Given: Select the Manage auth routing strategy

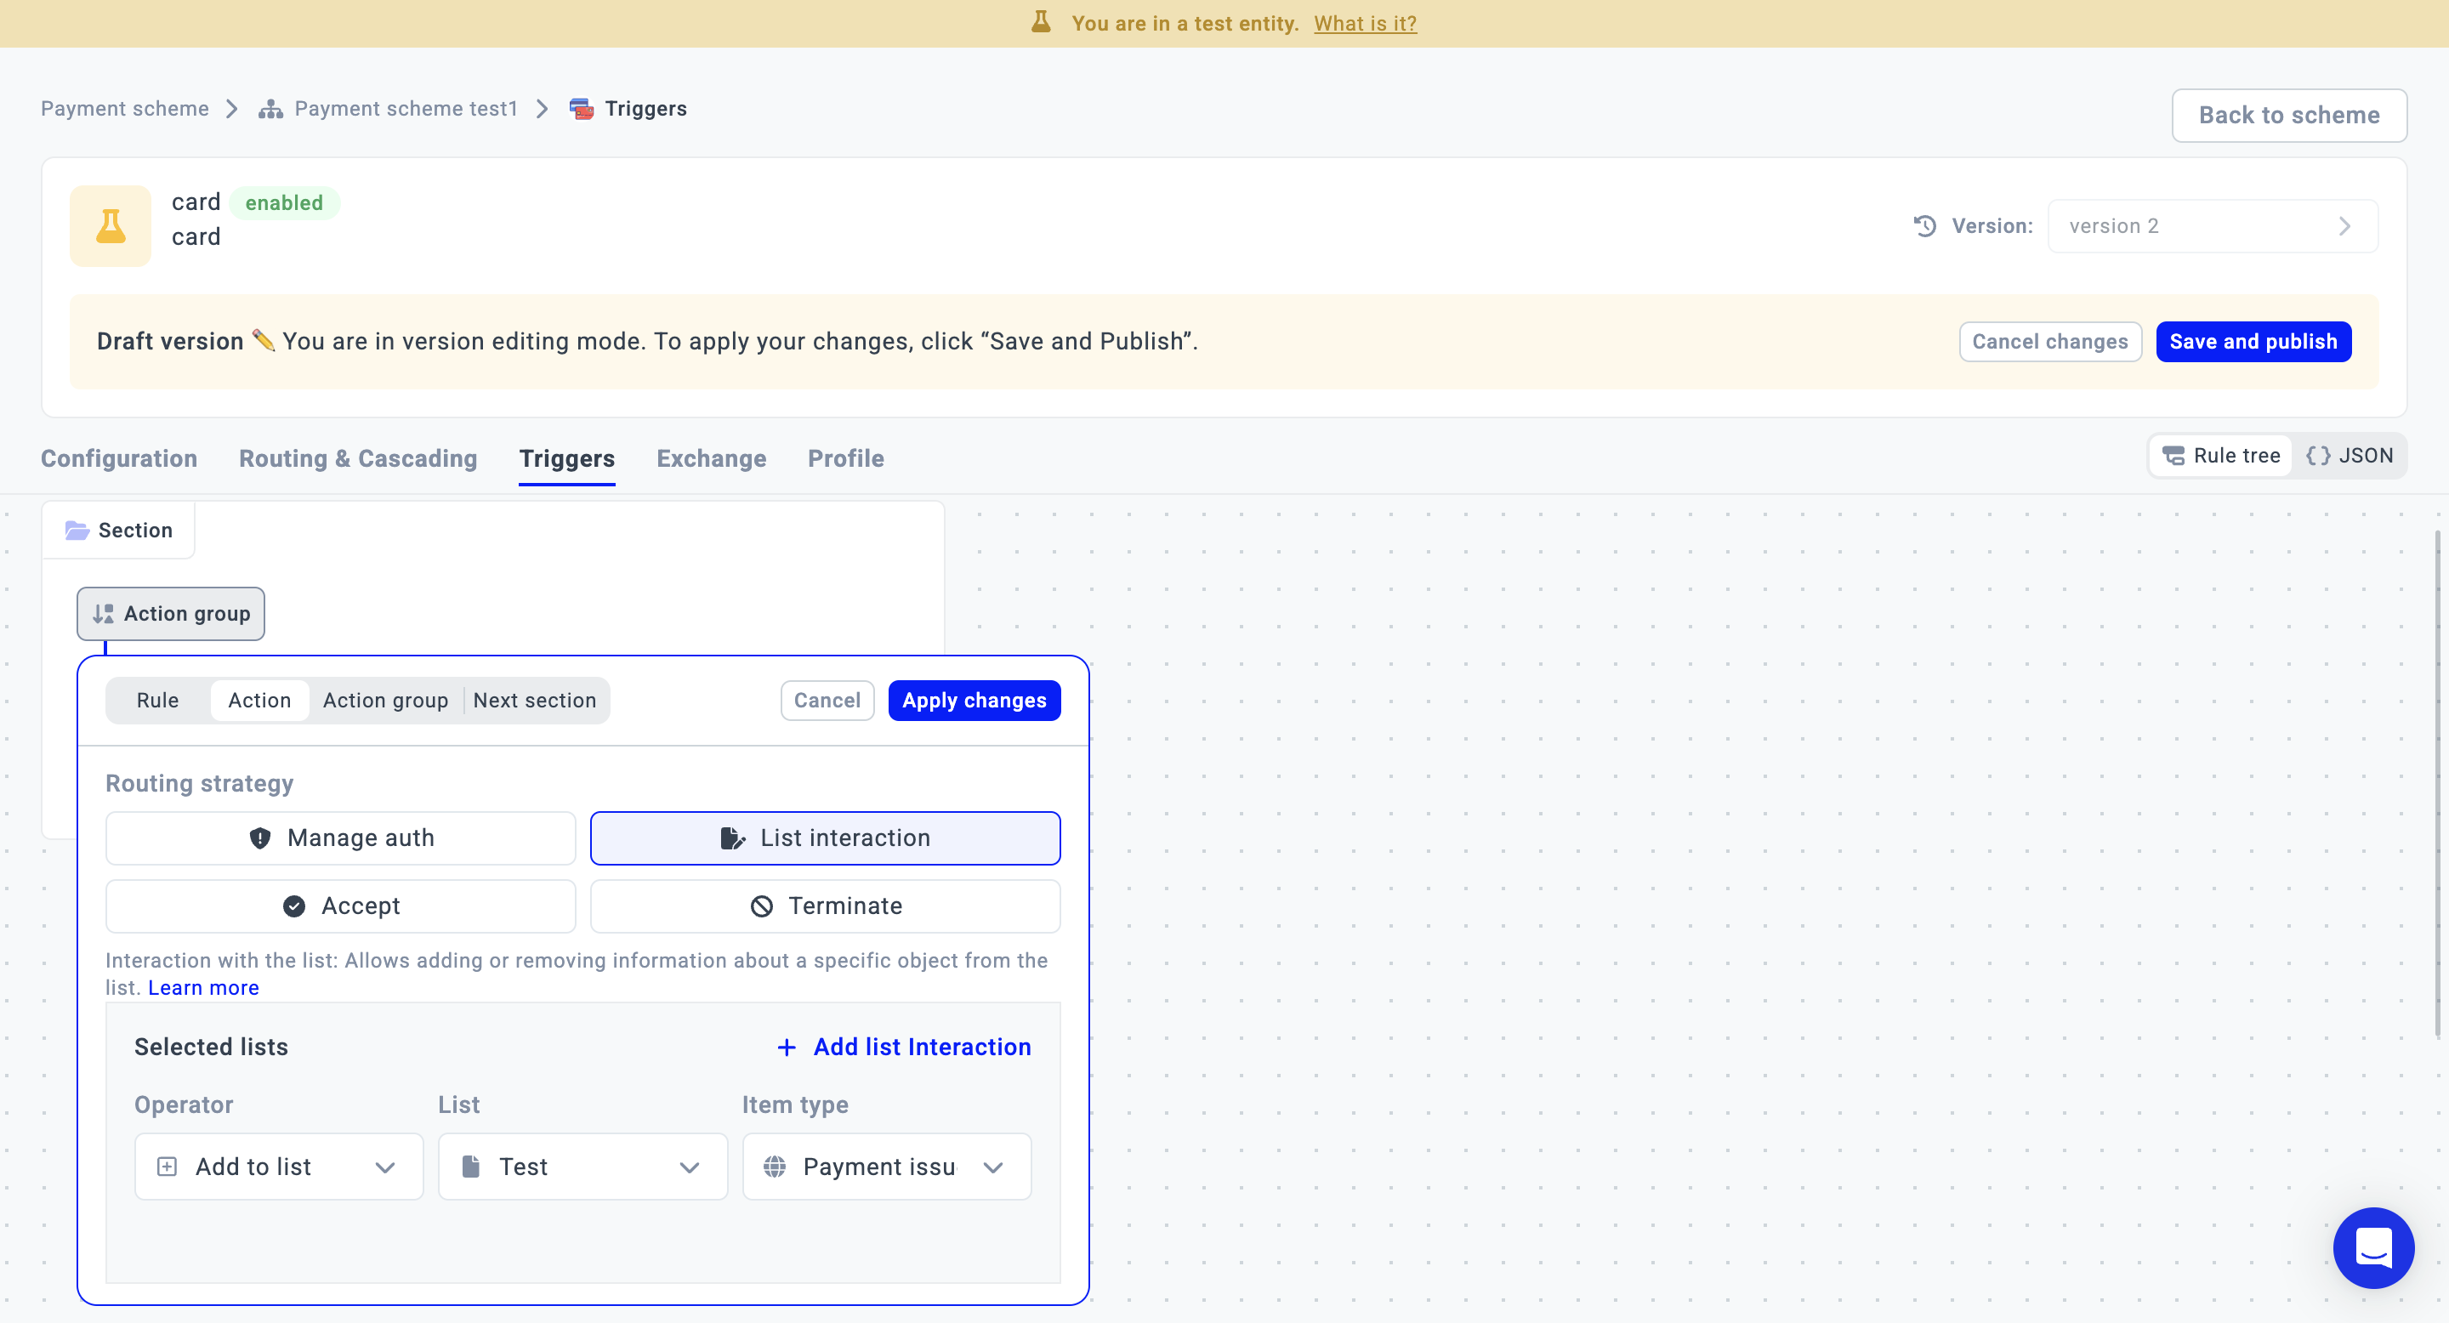Looking at the screenshot, I should (x=340, y=838).
